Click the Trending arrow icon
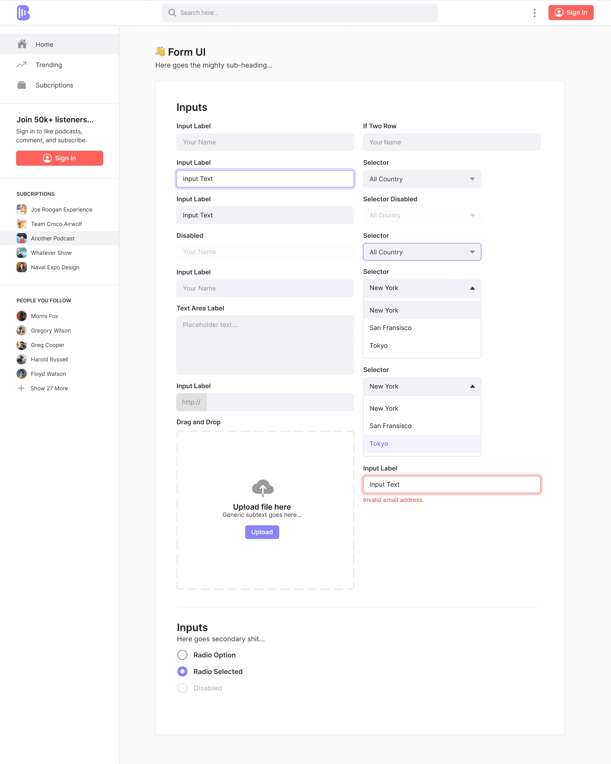 coord(21,65)
